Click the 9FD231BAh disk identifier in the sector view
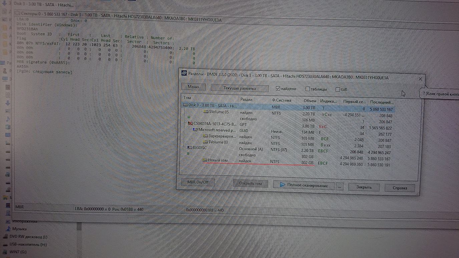The image size is (459, 258). click(x=27, y=29)
